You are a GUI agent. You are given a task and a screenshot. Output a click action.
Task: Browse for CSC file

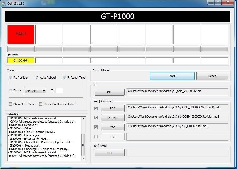(x=113, y=127)
